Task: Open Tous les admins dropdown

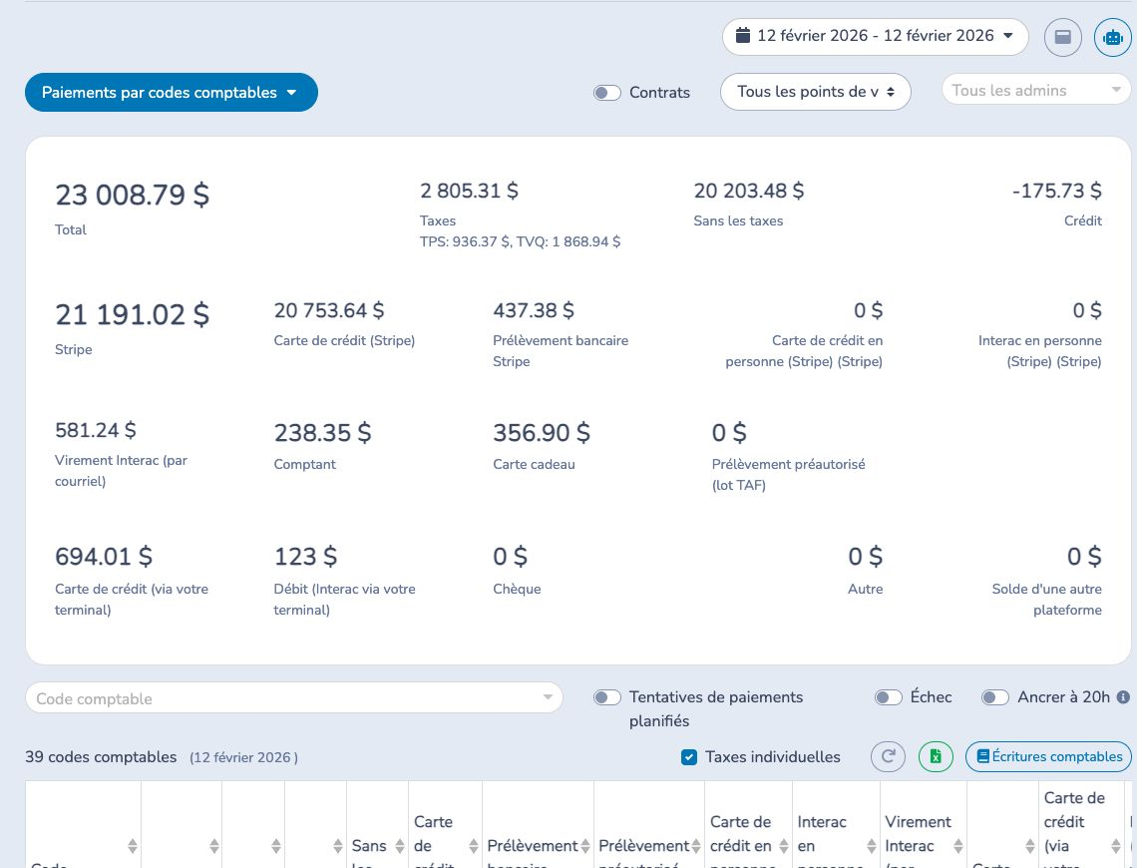Action: [1036, 91]
